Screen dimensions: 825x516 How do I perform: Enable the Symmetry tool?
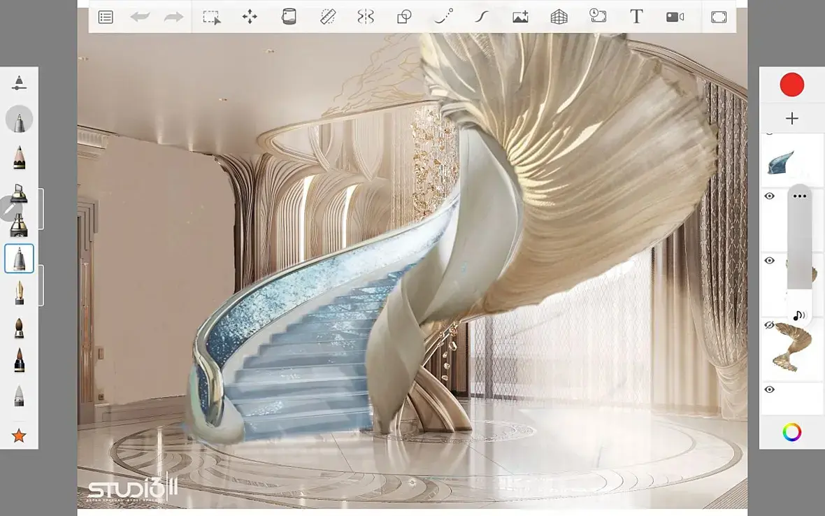pyautogui.click(x=365, y=17)
